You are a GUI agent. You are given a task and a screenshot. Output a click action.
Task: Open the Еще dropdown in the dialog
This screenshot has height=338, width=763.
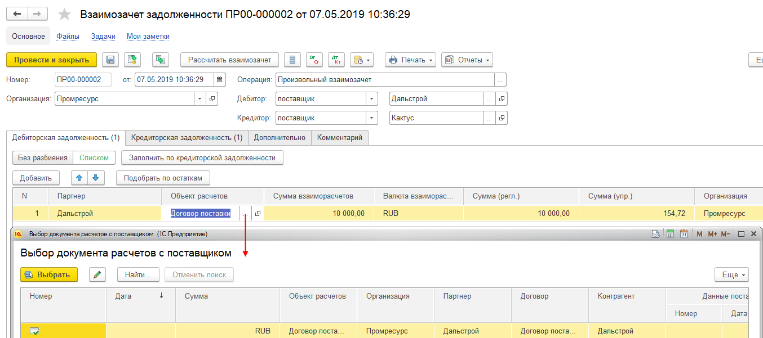(x=731, y=274)
